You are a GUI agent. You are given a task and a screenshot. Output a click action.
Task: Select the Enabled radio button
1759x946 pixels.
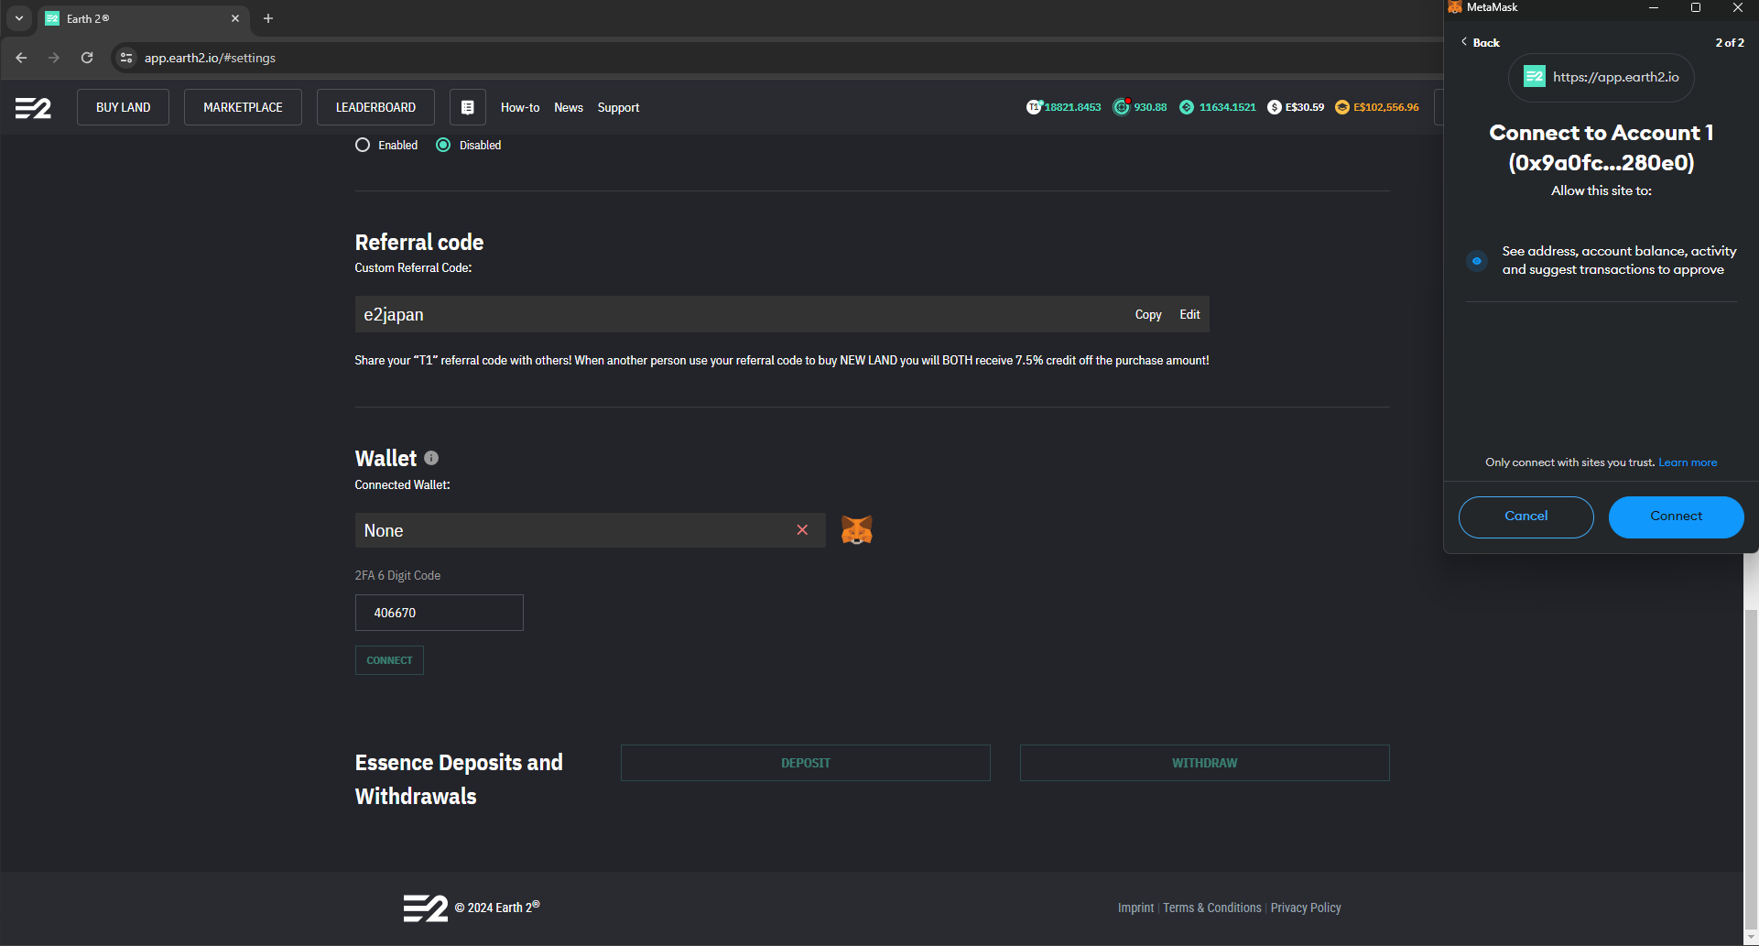coord(363,145)
